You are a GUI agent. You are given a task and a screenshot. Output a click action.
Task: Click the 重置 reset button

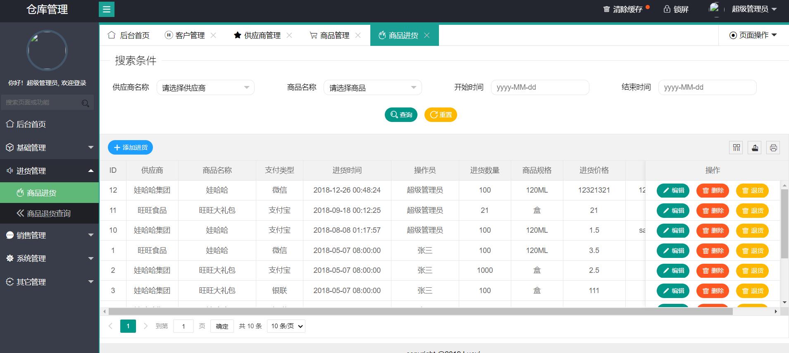[x=441, y=114]
